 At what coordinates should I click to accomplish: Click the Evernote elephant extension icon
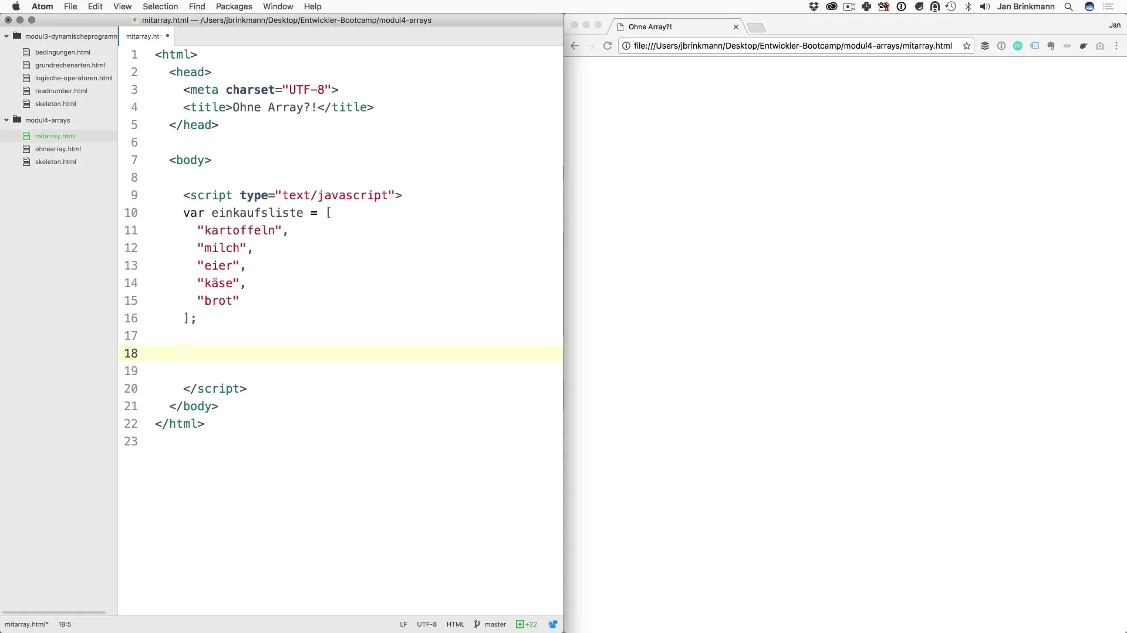tap(1051, 46)
